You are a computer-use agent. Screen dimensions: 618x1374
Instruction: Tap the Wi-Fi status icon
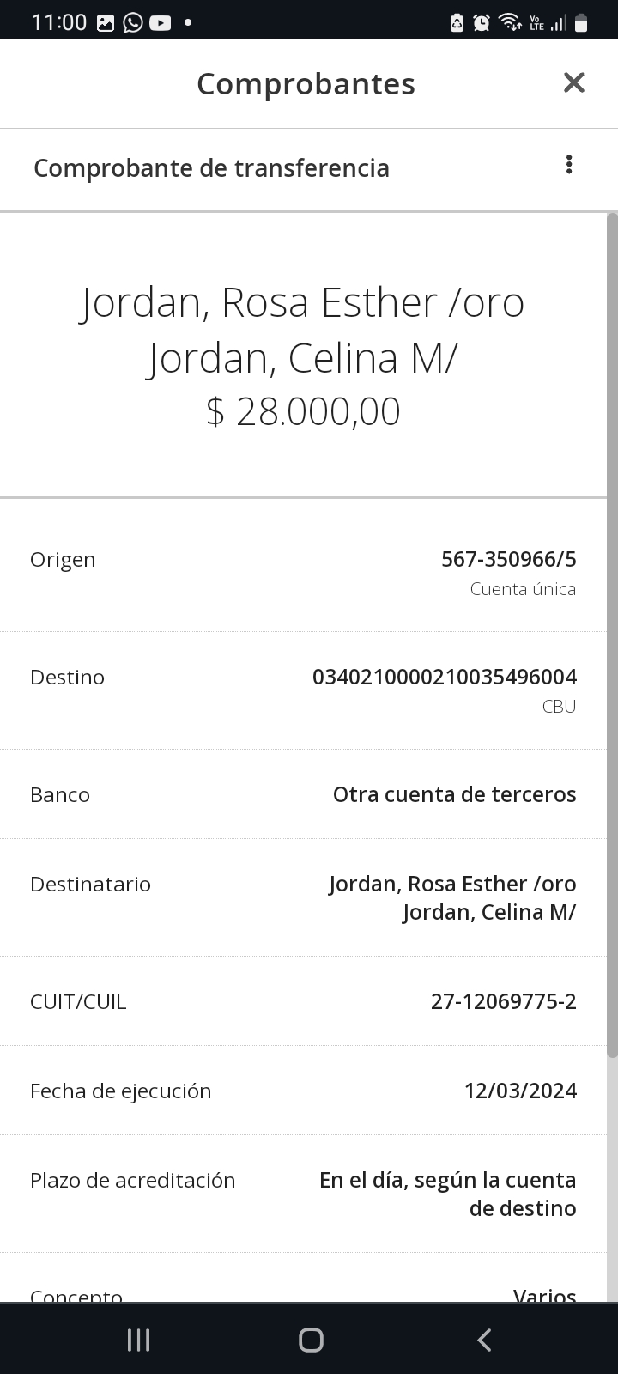pyautogui.click(x=510, y=23)
